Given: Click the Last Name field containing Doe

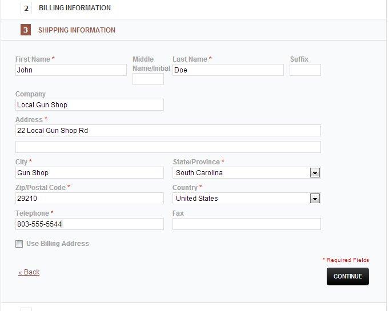Looking at the screenshot, I should pos(228,70).
